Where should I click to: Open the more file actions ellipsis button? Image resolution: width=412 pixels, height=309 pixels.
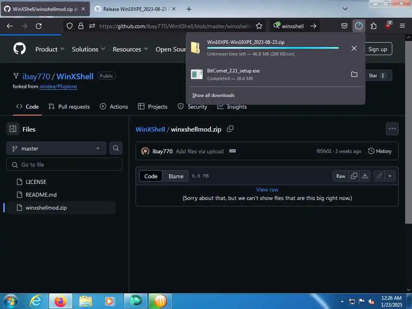coord(392,129)
